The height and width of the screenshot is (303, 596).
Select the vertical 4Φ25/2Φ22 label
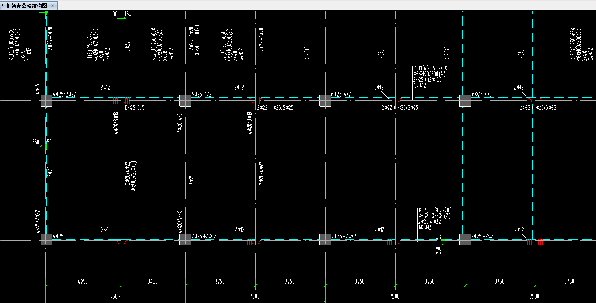click(38, 222)
